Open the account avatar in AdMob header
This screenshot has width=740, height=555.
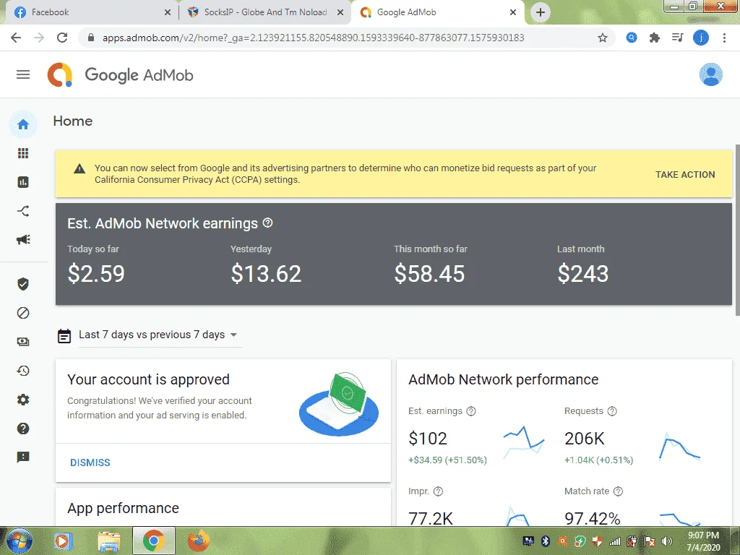[x=711, y=74]
